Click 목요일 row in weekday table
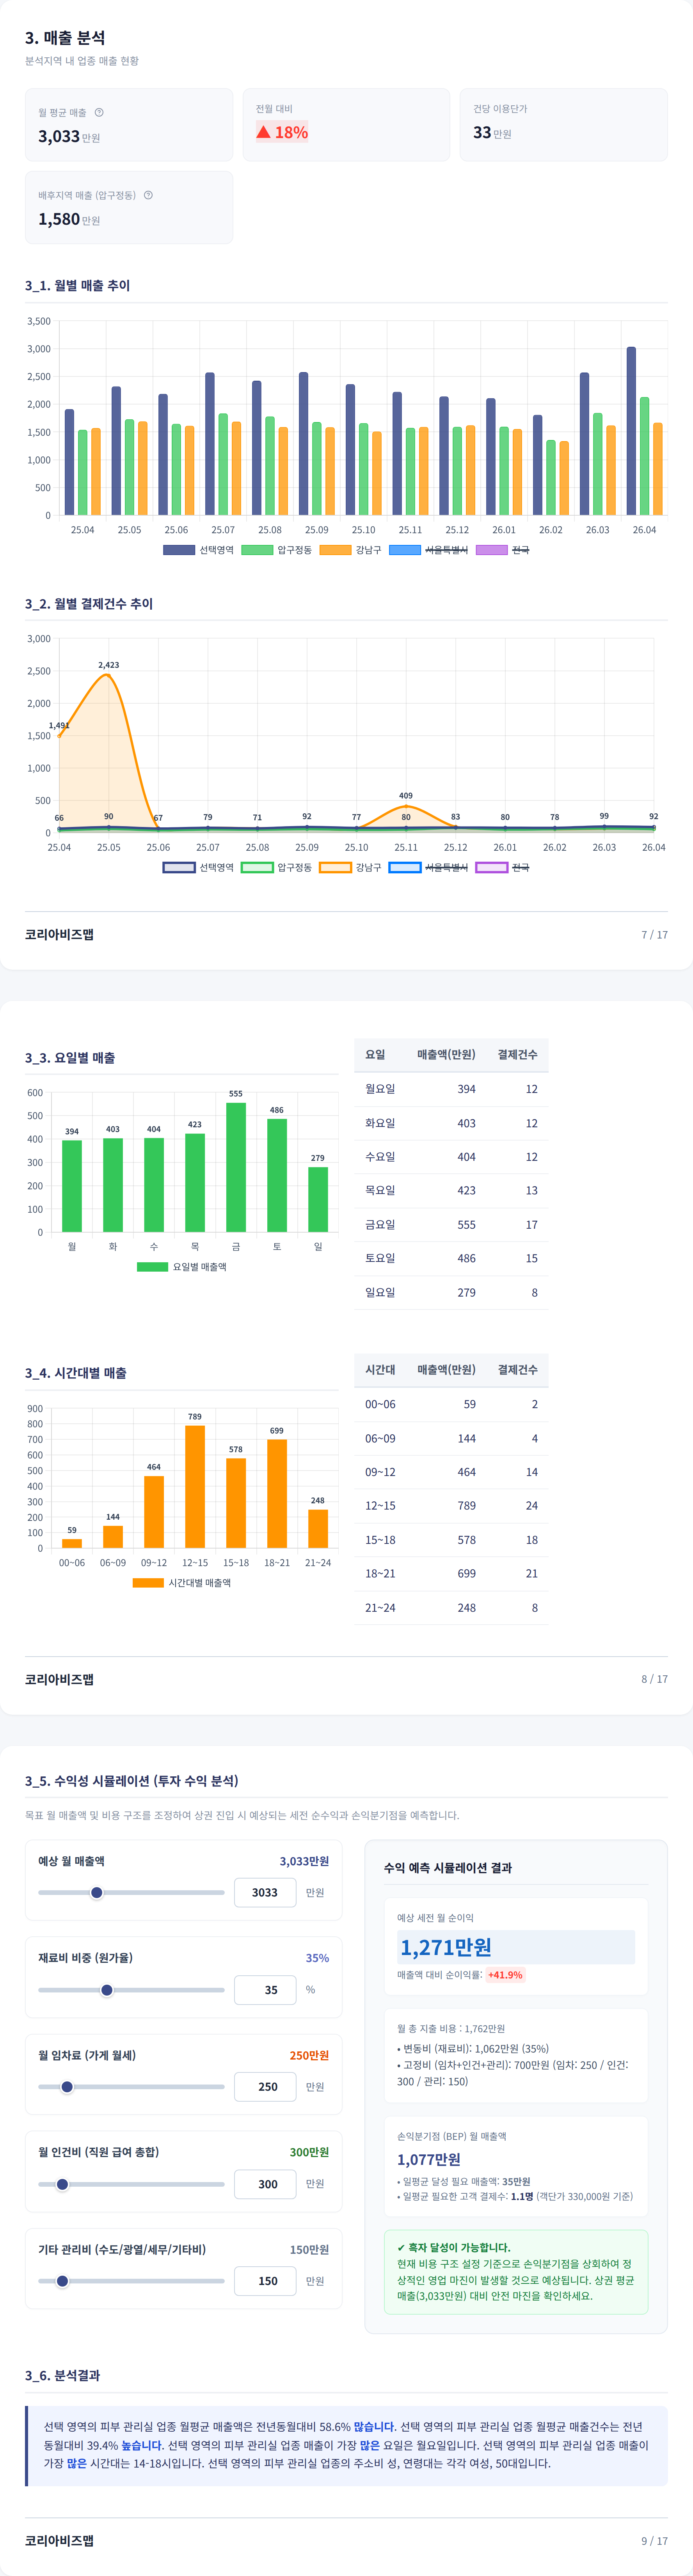 pos(451,1190)
